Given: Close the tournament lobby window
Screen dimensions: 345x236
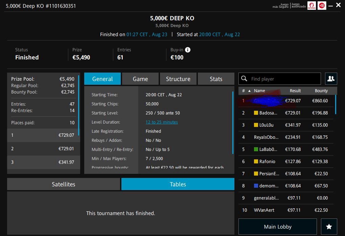Looking at the screenshot, I should tap(338, 5).
